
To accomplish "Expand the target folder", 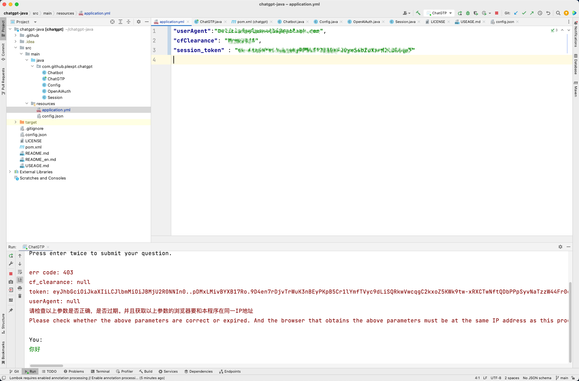I will (x=16, y=122).
